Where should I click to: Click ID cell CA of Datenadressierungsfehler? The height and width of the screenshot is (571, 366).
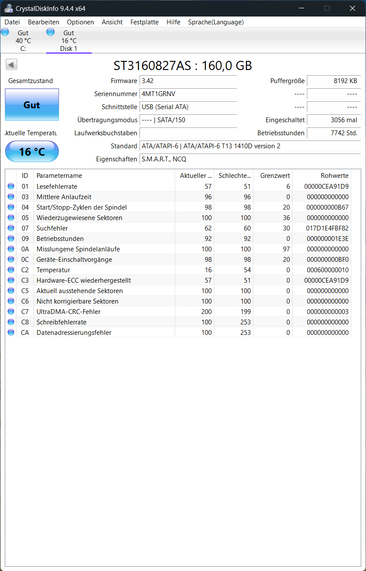pos(25,333)
